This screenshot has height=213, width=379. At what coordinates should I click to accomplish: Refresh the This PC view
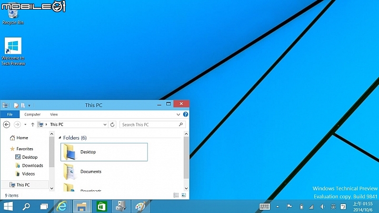(x=113, y=124)
